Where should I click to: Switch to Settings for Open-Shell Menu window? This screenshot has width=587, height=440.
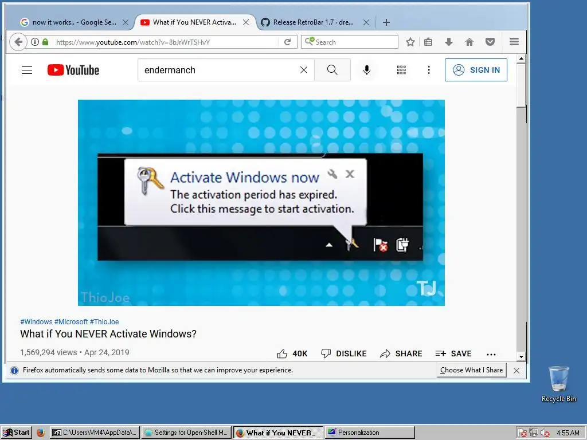[x=186, y=433]
